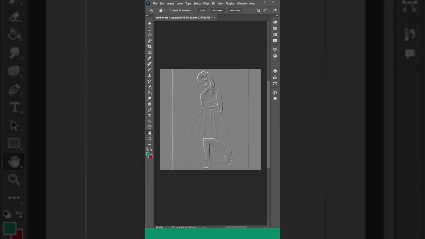Select the pink dress baby.jpg document tab
425x239 pixels.
tap(184, 18)
